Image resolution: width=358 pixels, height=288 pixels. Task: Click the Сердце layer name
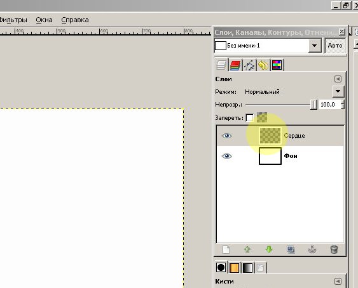(x=294, y=136)
